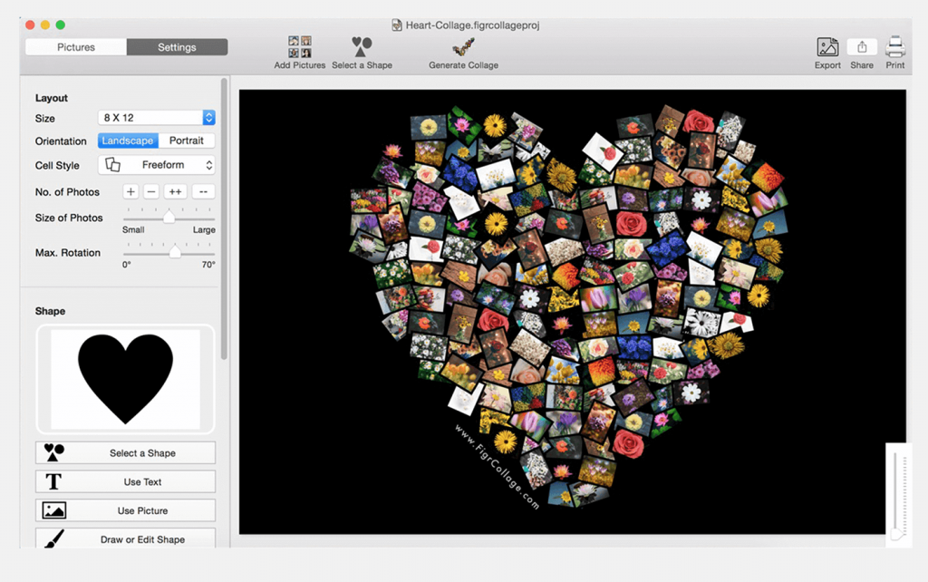Open the Size 8 X 12 dropdown

[x=156, y=118]
